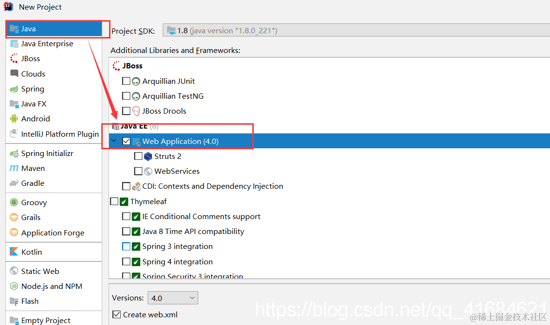Select Kotlin project type label

coord(31,252)
